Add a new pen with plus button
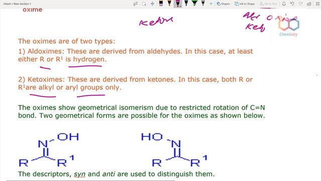 [x=211, y=4]
